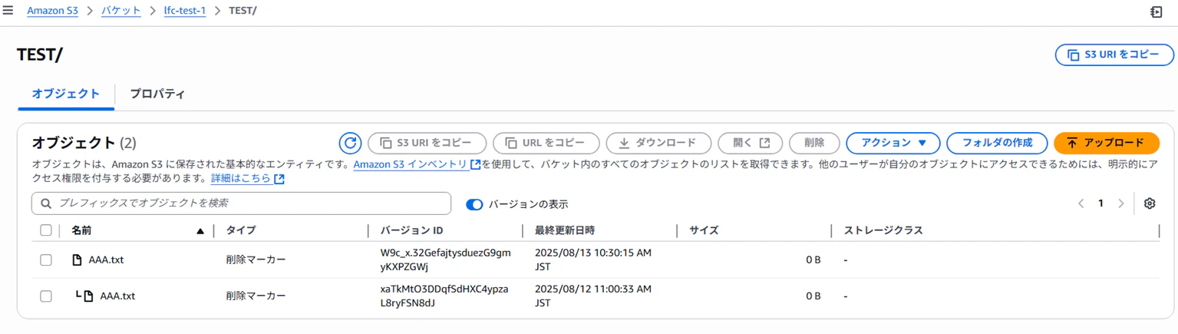Open the Amazon S3 インベントリ link
Viewport: 1178px width, 334px height.
tap(411, 164)
